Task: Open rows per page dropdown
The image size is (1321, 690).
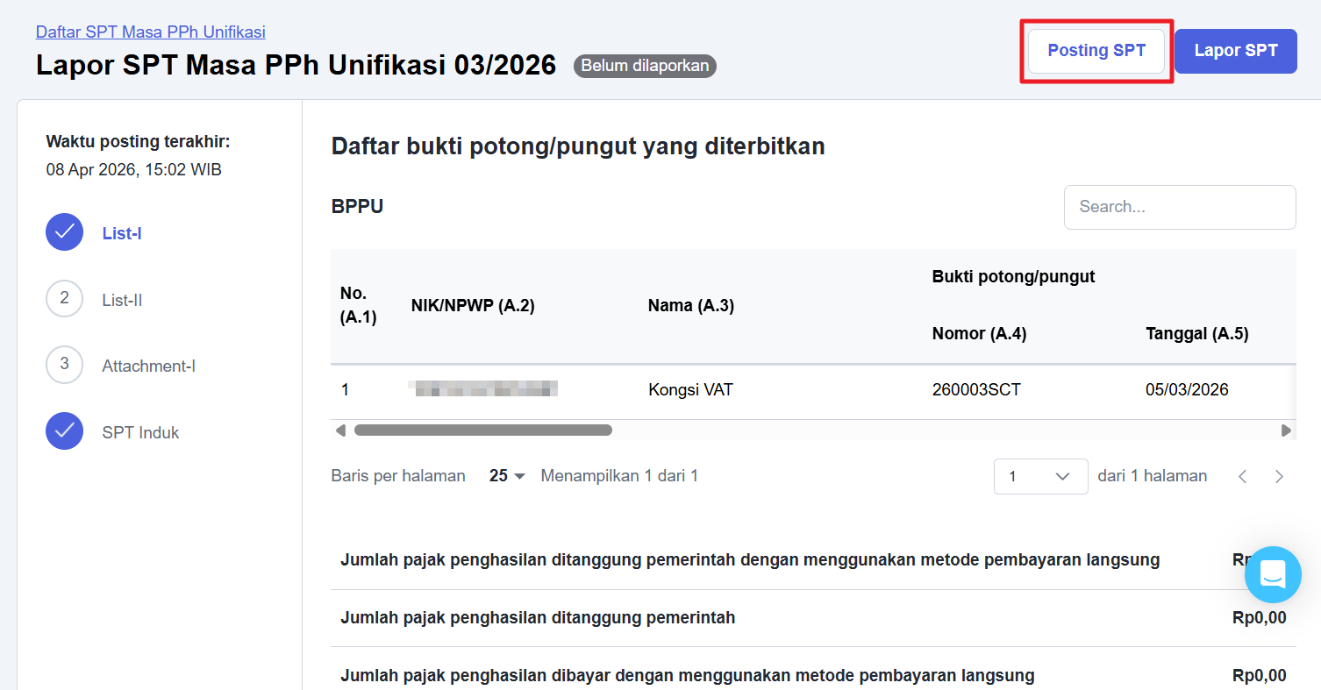Action: tap(507, 476)
